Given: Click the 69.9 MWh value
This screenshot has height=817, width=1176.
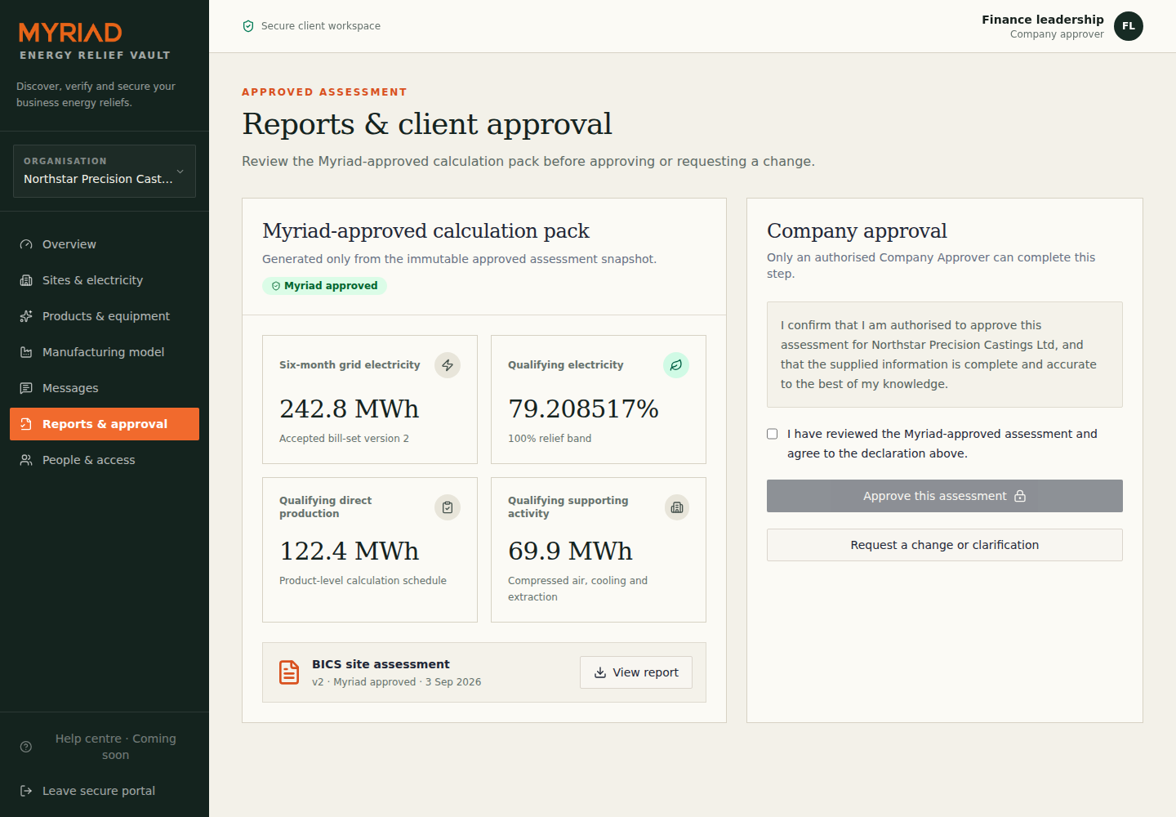Looking at the screenshot, I should (x=570, y=551).
